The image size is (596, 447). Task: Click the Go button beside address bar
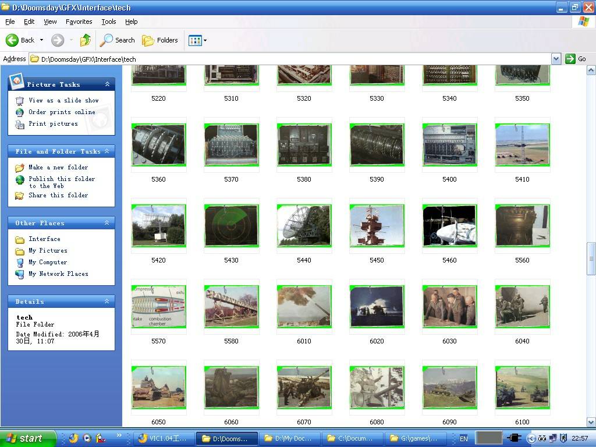click(x=576, y=59)
